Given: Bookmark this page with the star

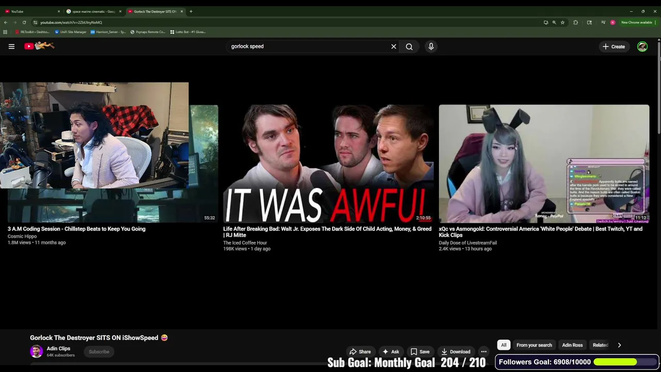Looking at the screenshot, I should coord(562,22).
